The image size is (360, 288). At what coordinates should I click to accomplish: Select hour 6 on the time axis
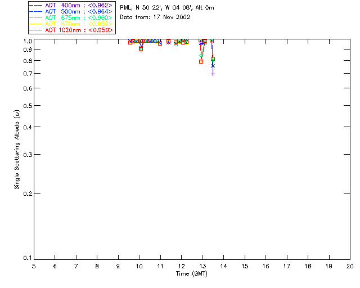click(55, 266)
